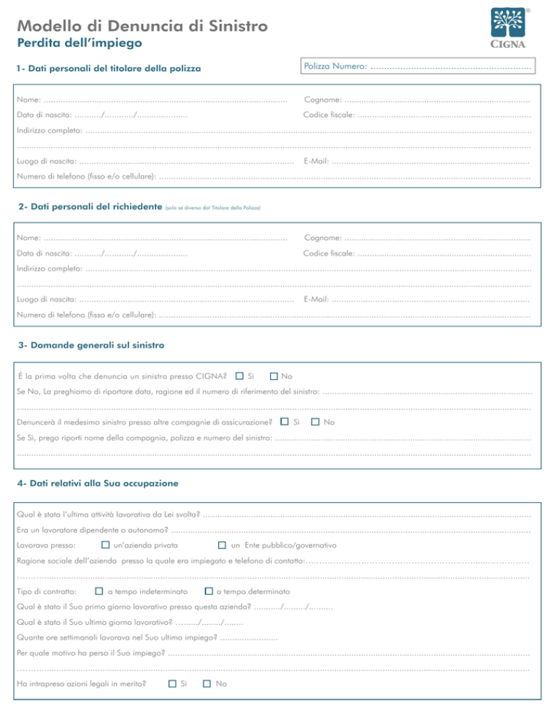Select the "un'azienda privata" checkbox
This screenshot has width=555, height=719.
(106, 544)
